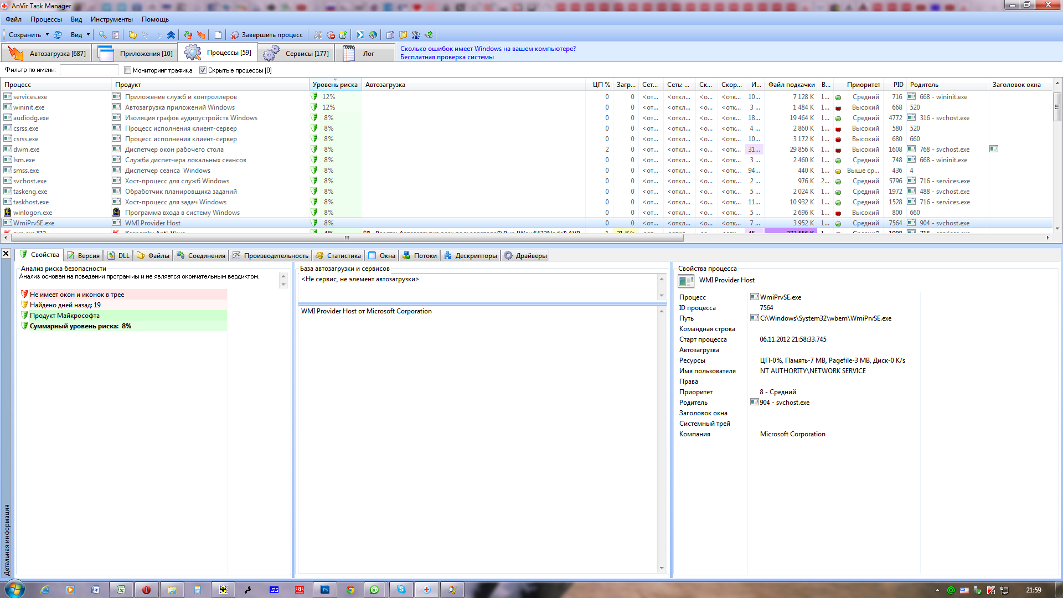Image resolution: width=1063 pixels, height=598 pixels.
Task: Click the orange startup arrow icon in toolbar
Action: [x=201, y=35]
